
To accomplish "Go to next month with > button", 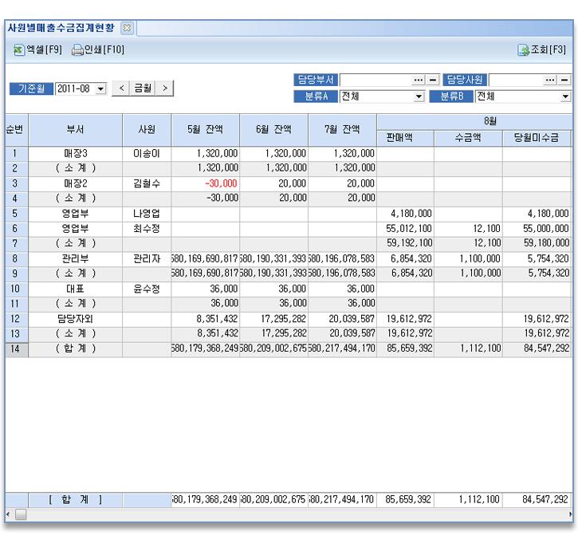I will coord(165,88).
